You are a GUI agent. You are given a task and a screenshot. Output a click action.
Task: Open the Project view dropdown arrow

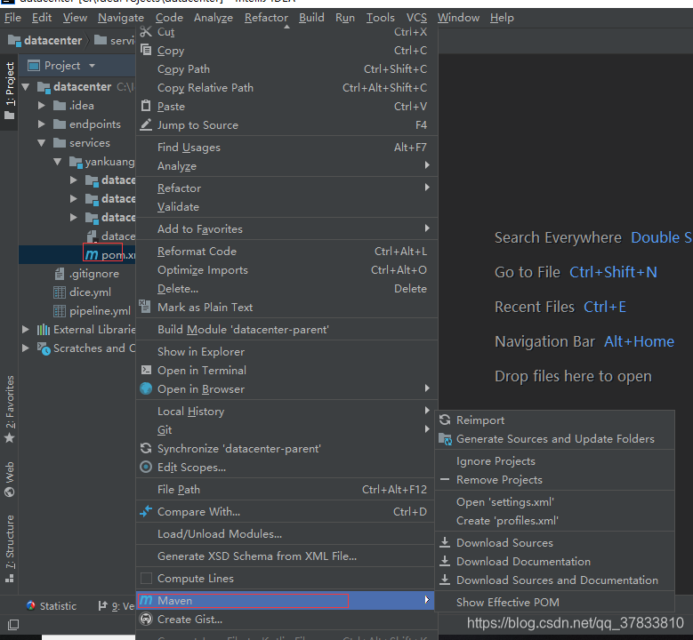pyautogui.click(x=92, y=66)
